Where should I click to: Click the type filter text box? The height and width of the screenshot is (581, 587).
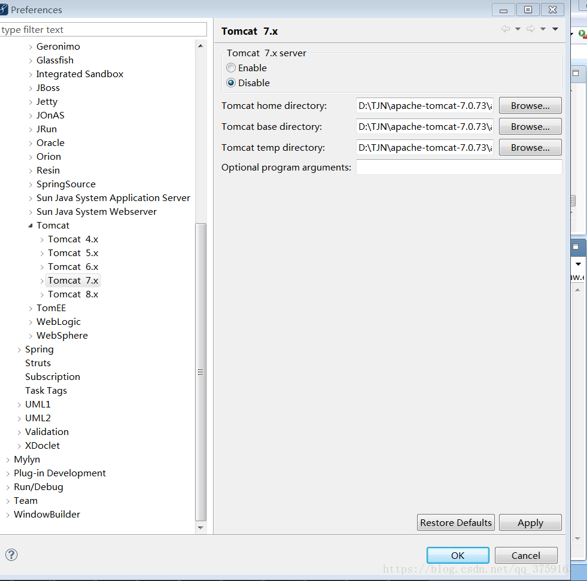(103, 29)
